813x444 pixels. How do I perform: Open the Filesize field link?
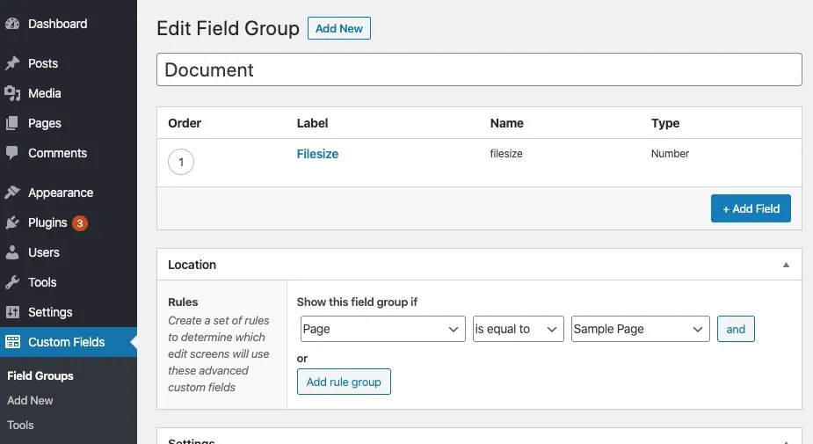tap(317, 154)
